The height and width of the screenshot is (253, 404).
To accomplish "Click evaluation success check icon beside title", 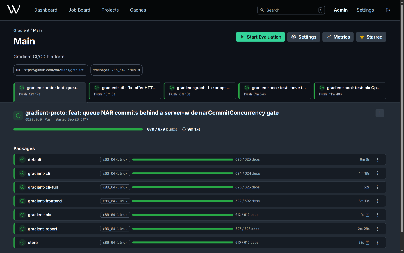I will coord(18,116).
